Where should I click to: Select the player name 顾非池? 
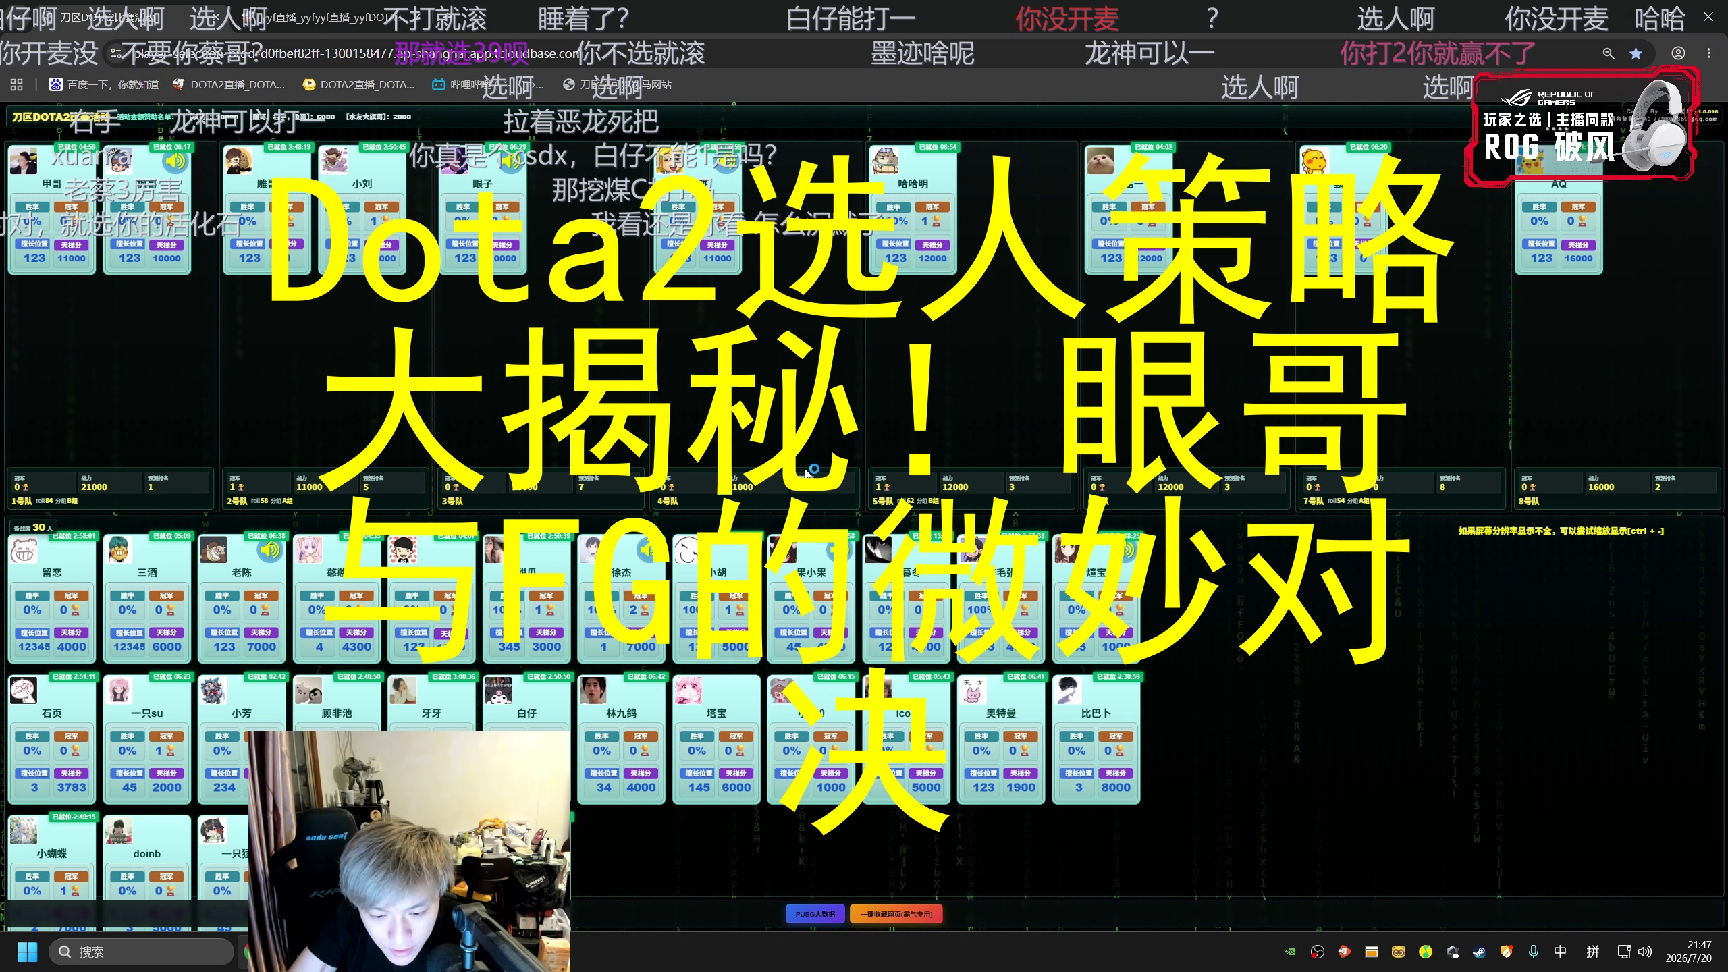tap(337, 713)
